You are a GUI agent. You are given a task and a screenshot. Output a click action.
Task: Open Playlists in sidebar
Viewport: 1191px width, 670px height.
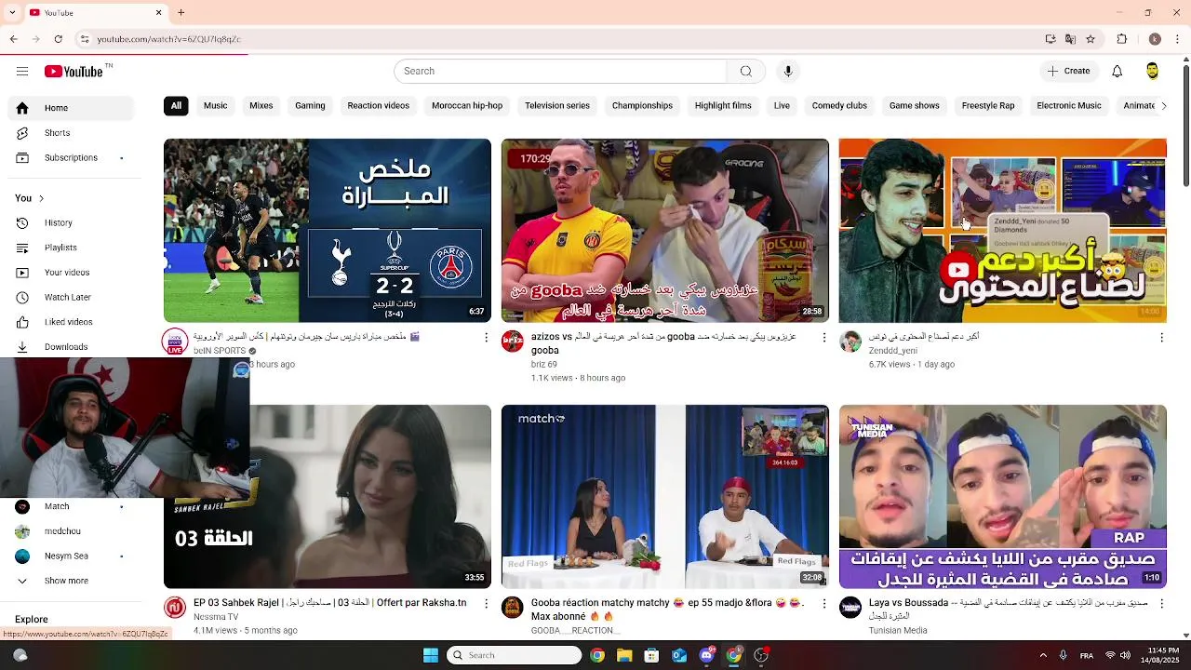pyautogui.click(x=71, y=248)
